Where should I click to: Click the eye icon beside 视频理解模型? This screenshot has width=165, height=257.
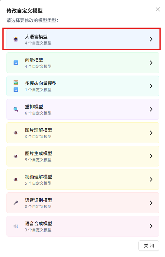click(x=16, y=179)
